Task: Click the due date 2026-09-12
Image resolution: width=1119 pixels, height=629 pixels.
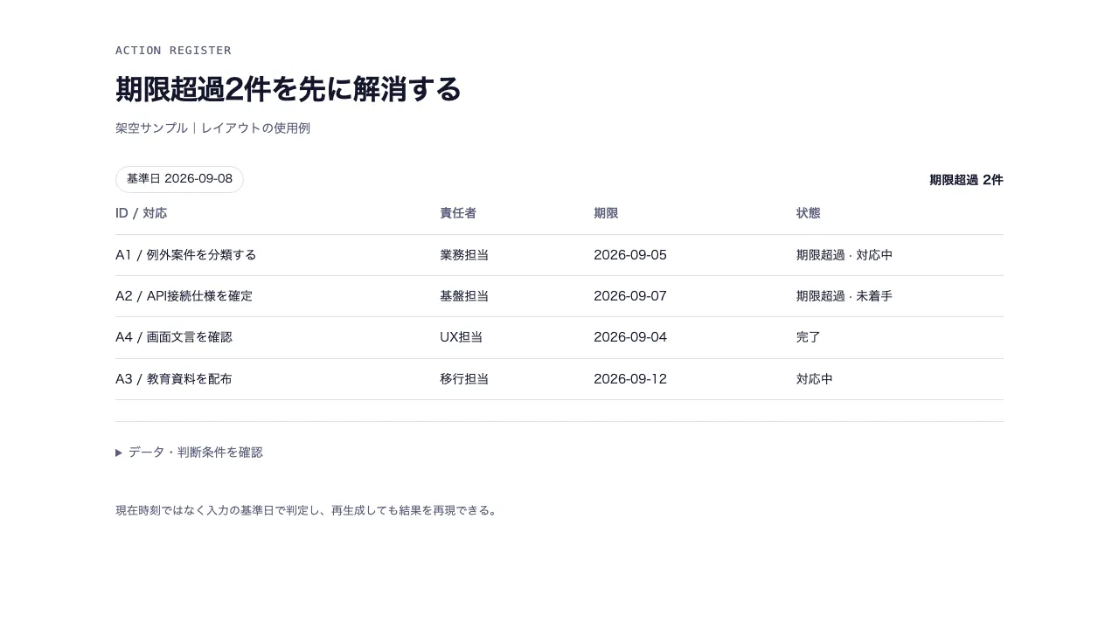Action: pyautogui.click(x=630, y=379)
